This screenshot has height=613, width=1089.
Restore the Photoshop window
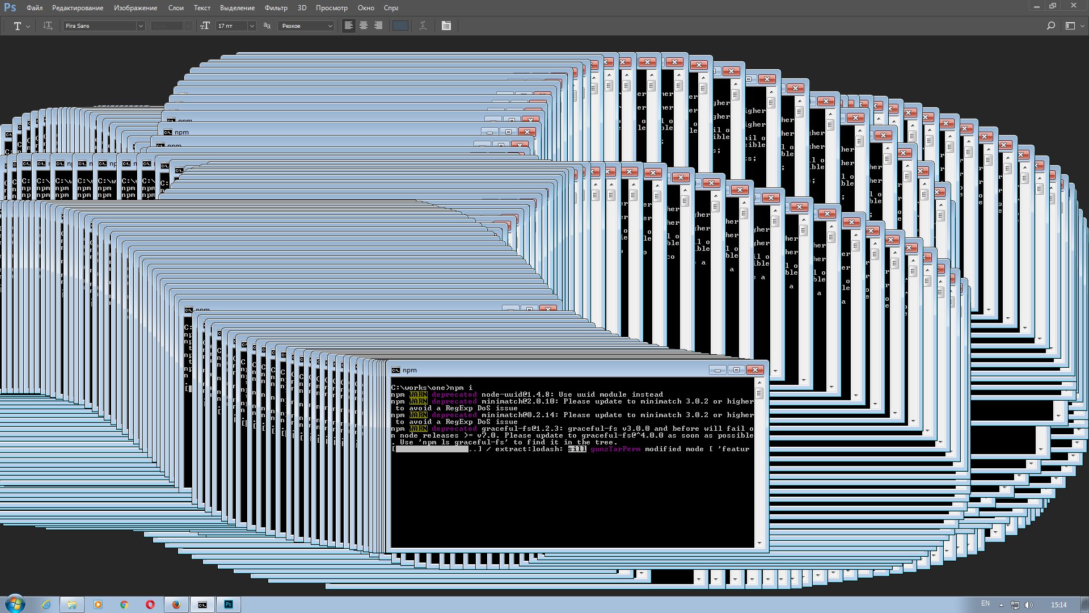[1053, 6]
